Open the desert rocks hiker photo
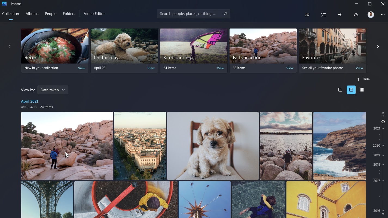 [x=67, y=146]
